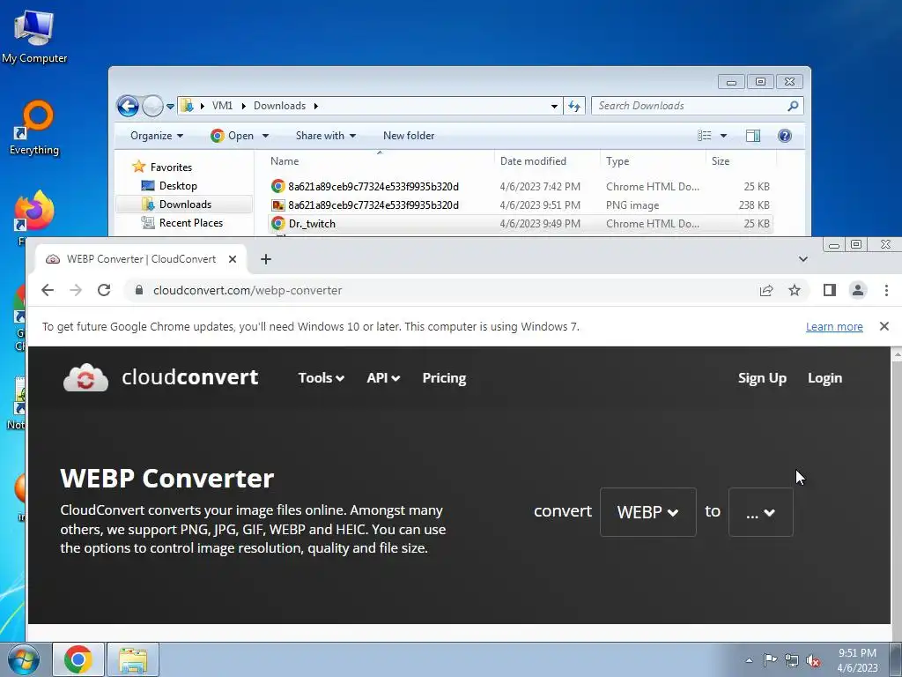902x677 pixels.
Task: Click the Windows Start button
Action: [24, 659]
